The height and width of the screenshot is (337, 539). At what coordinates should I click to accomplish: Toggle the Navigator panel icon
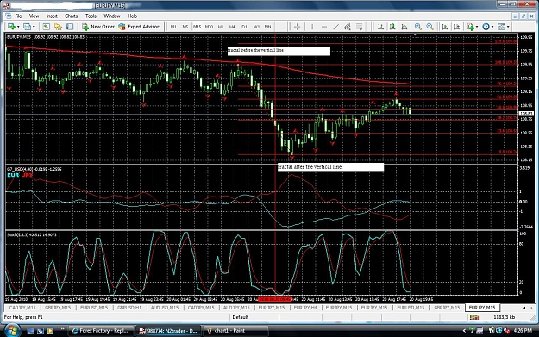(x=58, y=27)
